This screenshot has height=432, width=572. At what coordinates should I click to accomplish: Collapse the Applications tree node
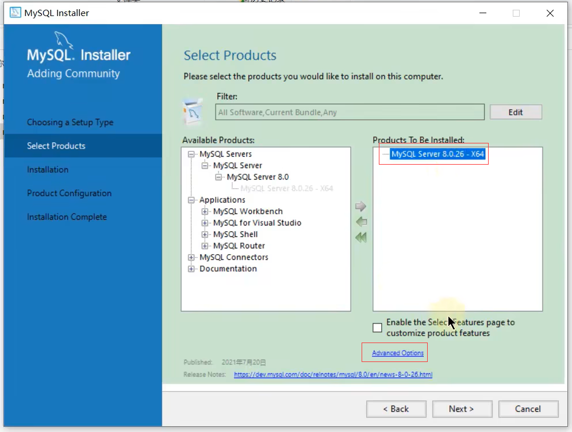[x=191, y=200]
